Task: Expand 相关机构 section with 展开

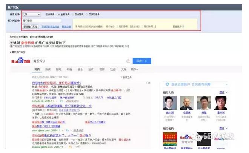Action: coord(223,128)
